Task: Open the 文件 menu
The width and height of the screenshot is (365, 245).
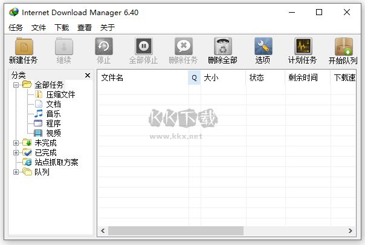Action: (x=39, y=27)
